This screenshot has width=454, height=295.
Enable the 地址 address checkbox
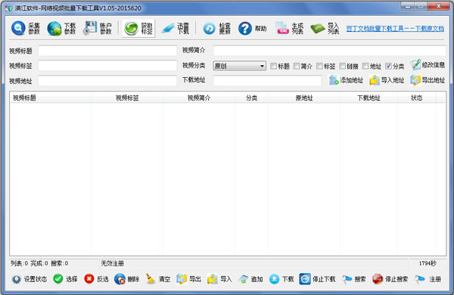(x=365, y=67)
